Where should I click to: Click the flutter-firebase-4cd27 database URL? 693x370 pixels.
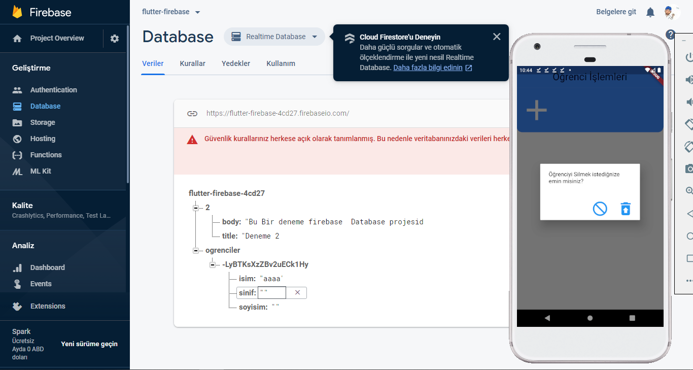278,113
